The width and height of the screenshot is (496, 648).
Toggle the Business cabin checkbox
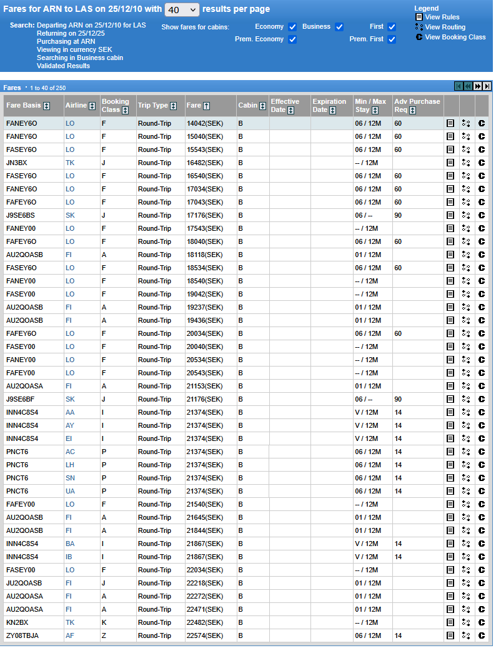(339, 27)
